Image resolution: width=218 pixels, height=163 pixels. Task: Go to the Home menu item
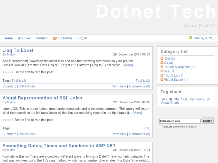tap(8, 38)
